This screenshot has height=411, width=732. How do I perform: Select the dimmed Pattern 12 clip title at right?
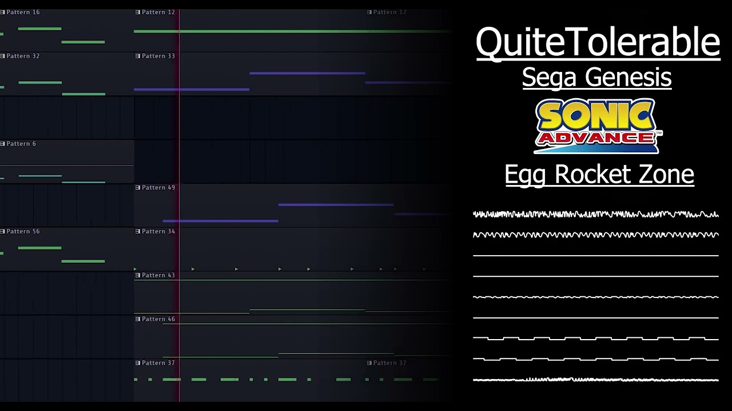(390, 12)
